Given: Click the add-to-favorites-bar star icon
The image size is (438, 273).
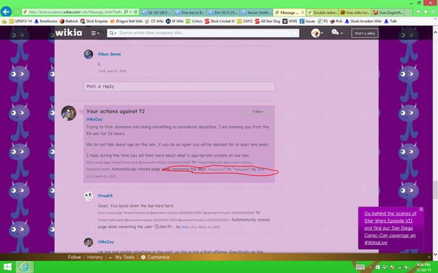Looking at the screenshot, I should tap(4, 21).
